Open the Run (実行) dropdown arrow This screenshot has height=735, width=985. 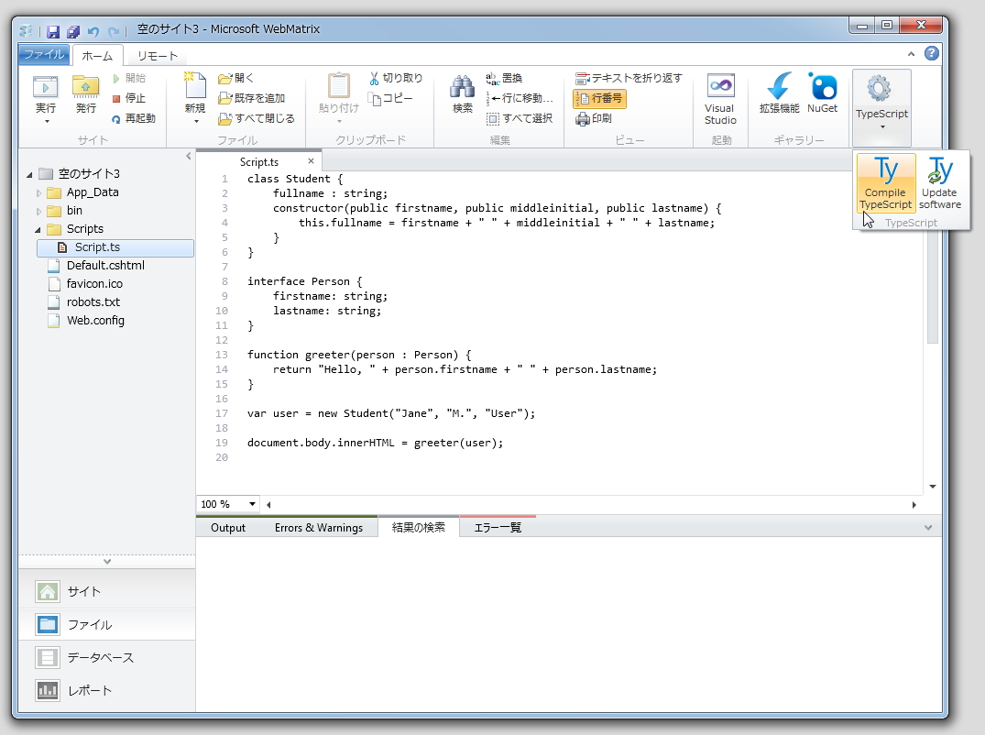coord(47,121)
